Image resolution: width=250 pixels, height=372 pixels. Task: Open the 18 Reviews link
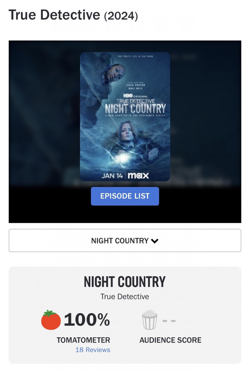click(x=93, y=350)
